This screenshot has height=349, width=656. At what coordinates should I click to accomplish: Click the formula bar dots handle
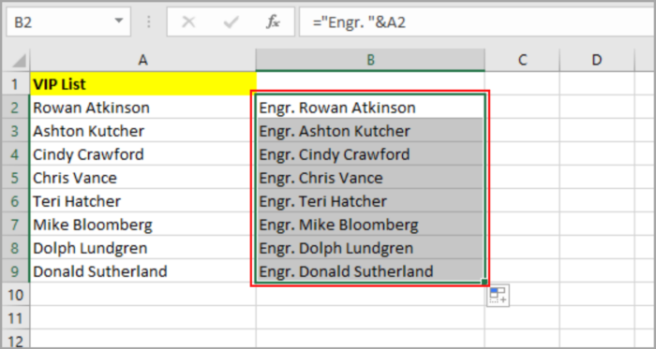[x=149, y=22]
